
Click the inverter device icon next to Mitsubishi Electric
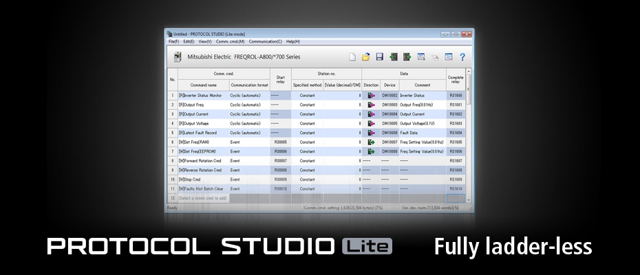tap(177, 56)
